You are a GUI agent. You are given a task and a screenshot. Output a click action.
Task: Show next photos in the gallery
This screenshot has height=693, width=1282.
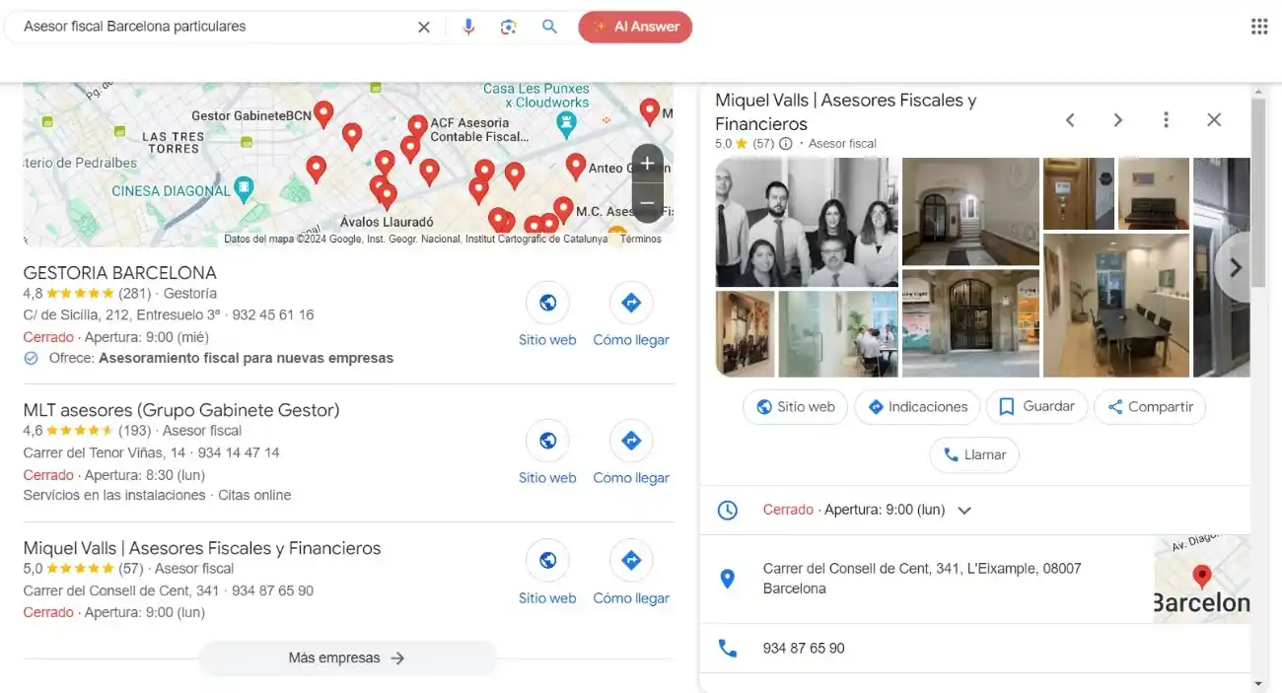point(1235,268)
